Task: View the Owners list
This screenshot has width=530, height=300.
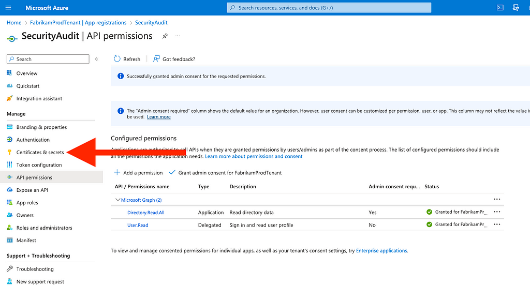Action: [x=25, y=215]
